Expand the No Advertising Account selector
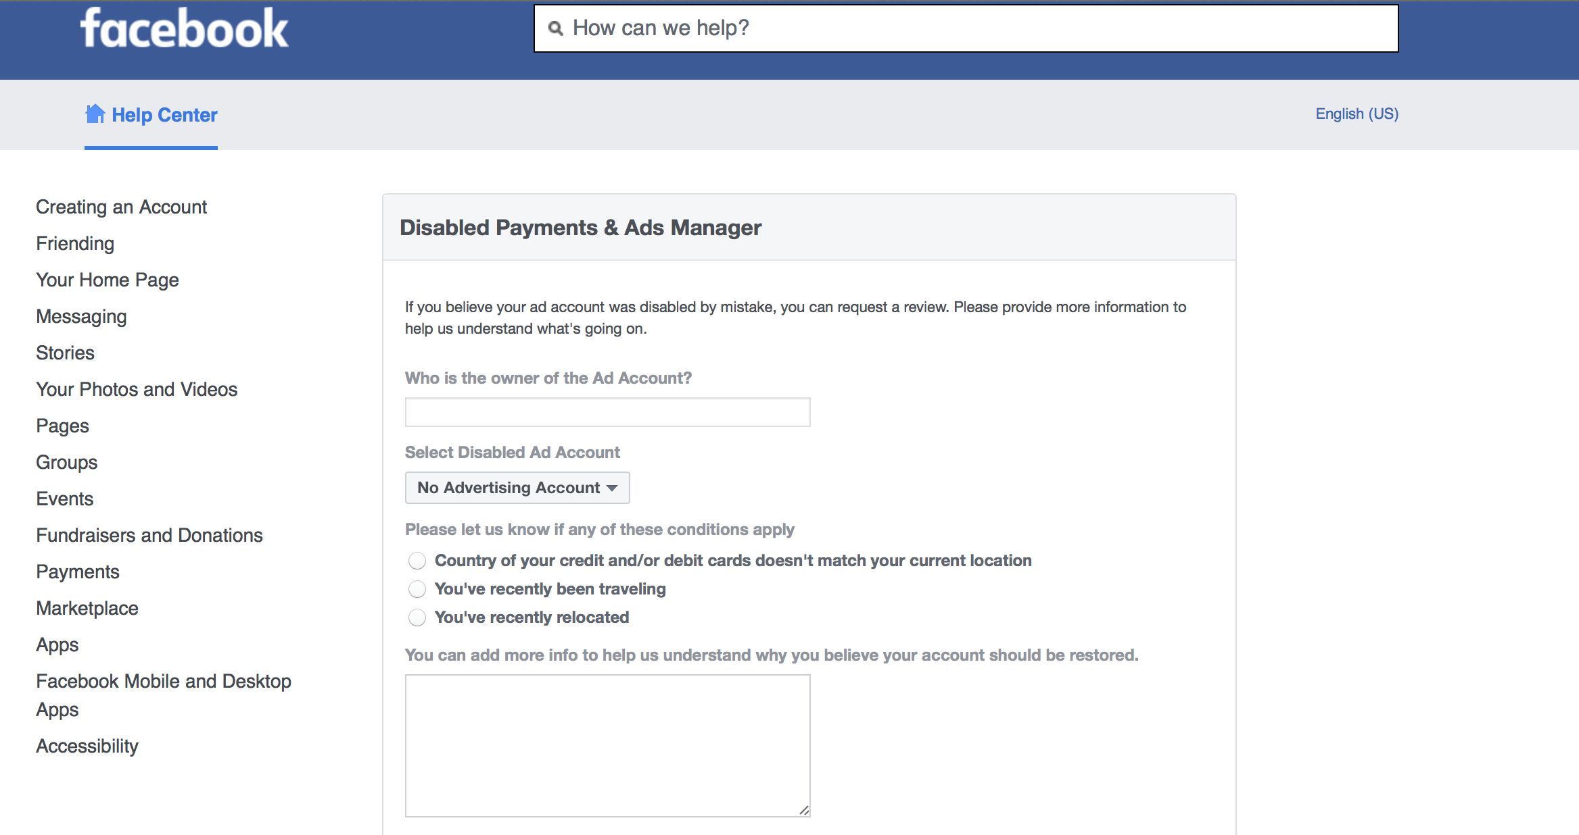The width and height of the screenshot is (1579, 835). [517, 488]
